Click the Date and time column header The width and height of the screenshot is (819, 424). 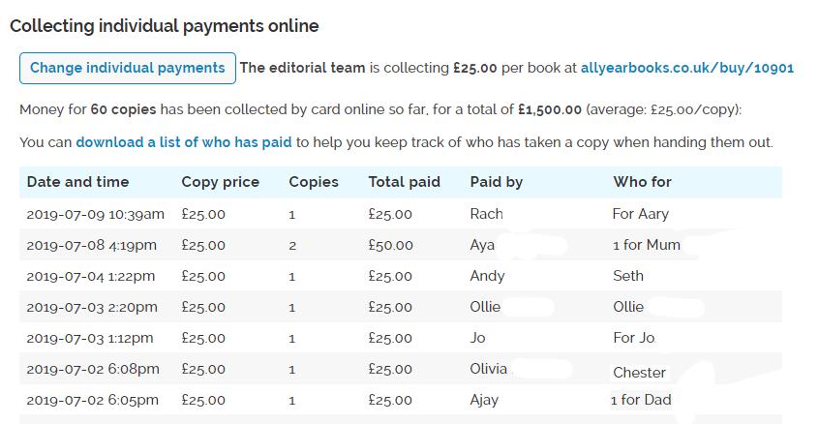77,182
